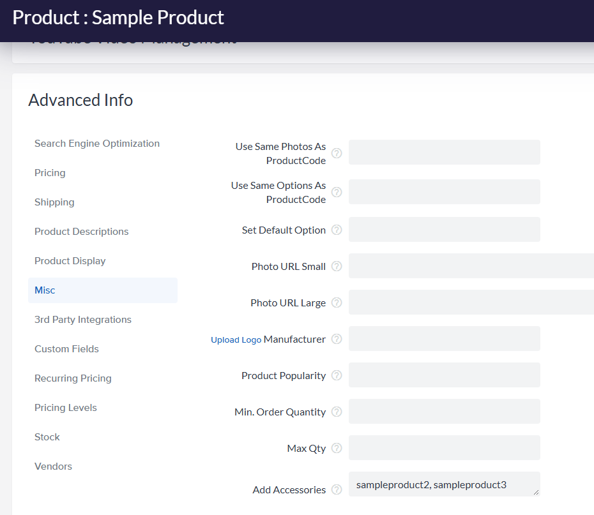Select the Shipping section

click(x=54, y=202)
